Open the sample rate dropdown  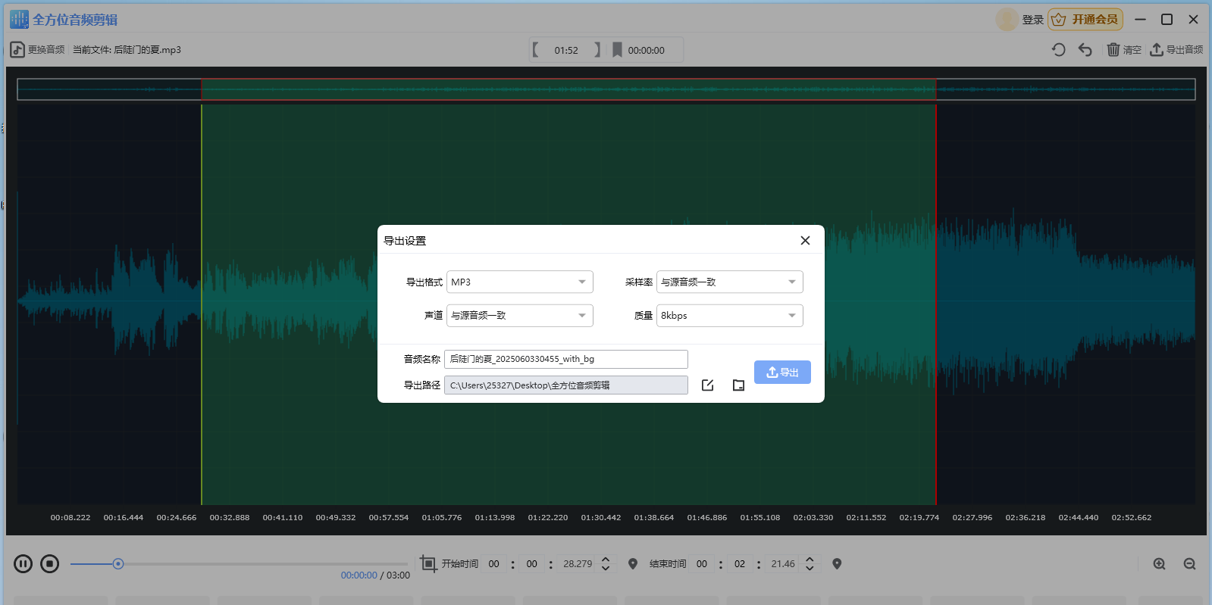[x=729, y=282]
